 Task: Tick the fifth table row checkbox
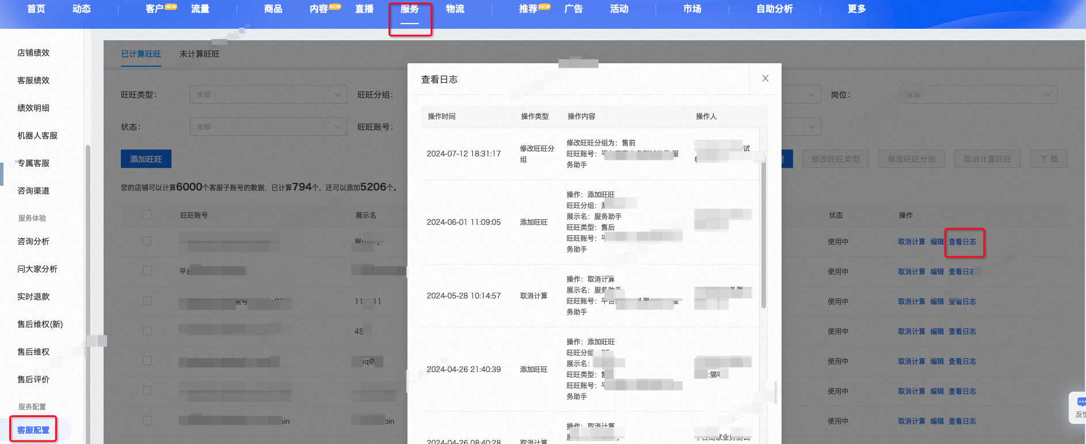point(147,361)
